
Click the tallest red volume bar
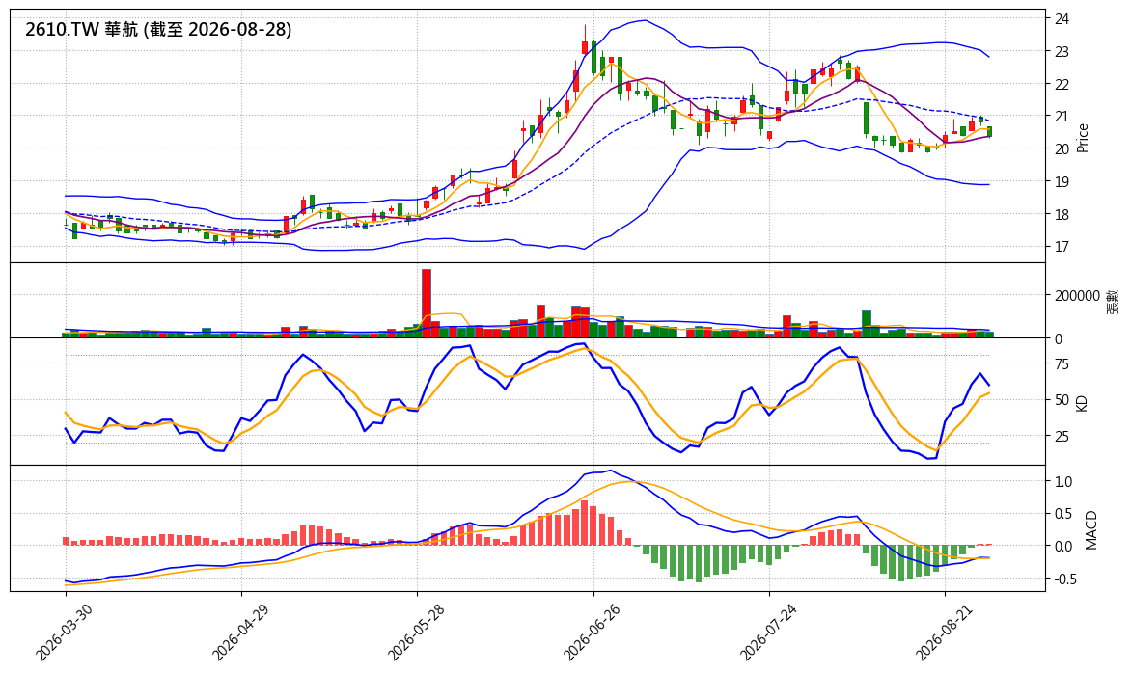(x=427, y=304)
